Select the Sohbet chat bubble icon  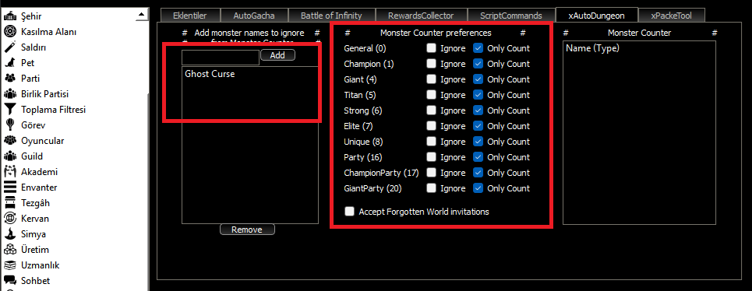pos(9,280)
